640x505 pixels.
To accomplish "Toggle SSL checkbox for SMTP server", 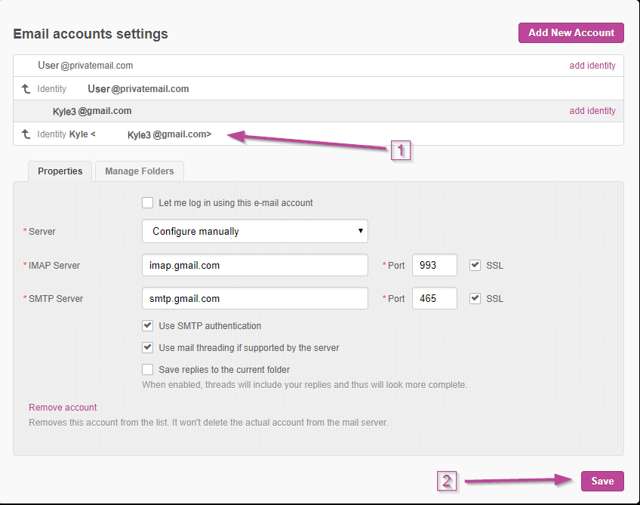I will click(x=475, y=299).
